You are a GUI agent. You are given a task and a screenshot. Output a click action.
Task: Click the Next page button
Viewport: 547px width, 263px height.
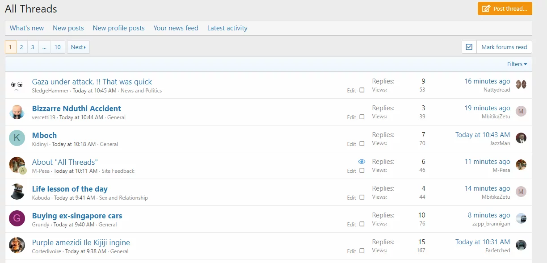[x=78, y=47]
